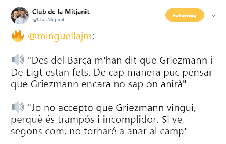The image size is (226, 144).
Task: Open the Club de la Mitjanit display name
Action: coord(61,12)
